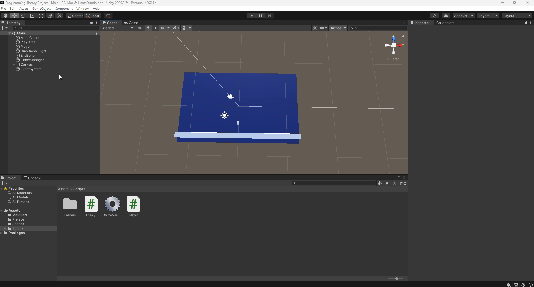This screenshot has height=287, width=534.
Task: Click the Pause button
Action: [260, 16]
